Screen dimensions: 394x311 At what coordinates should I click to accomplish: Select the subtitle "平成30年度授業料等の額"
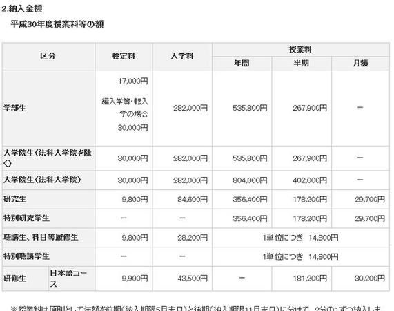[x=57, y=24]
